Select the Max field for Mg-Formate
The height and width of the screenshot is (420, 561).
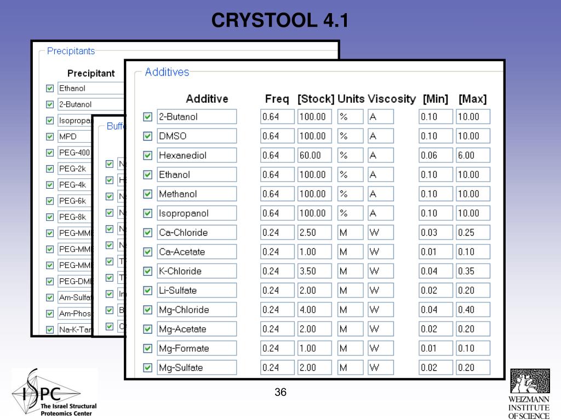tap(473, 348)
